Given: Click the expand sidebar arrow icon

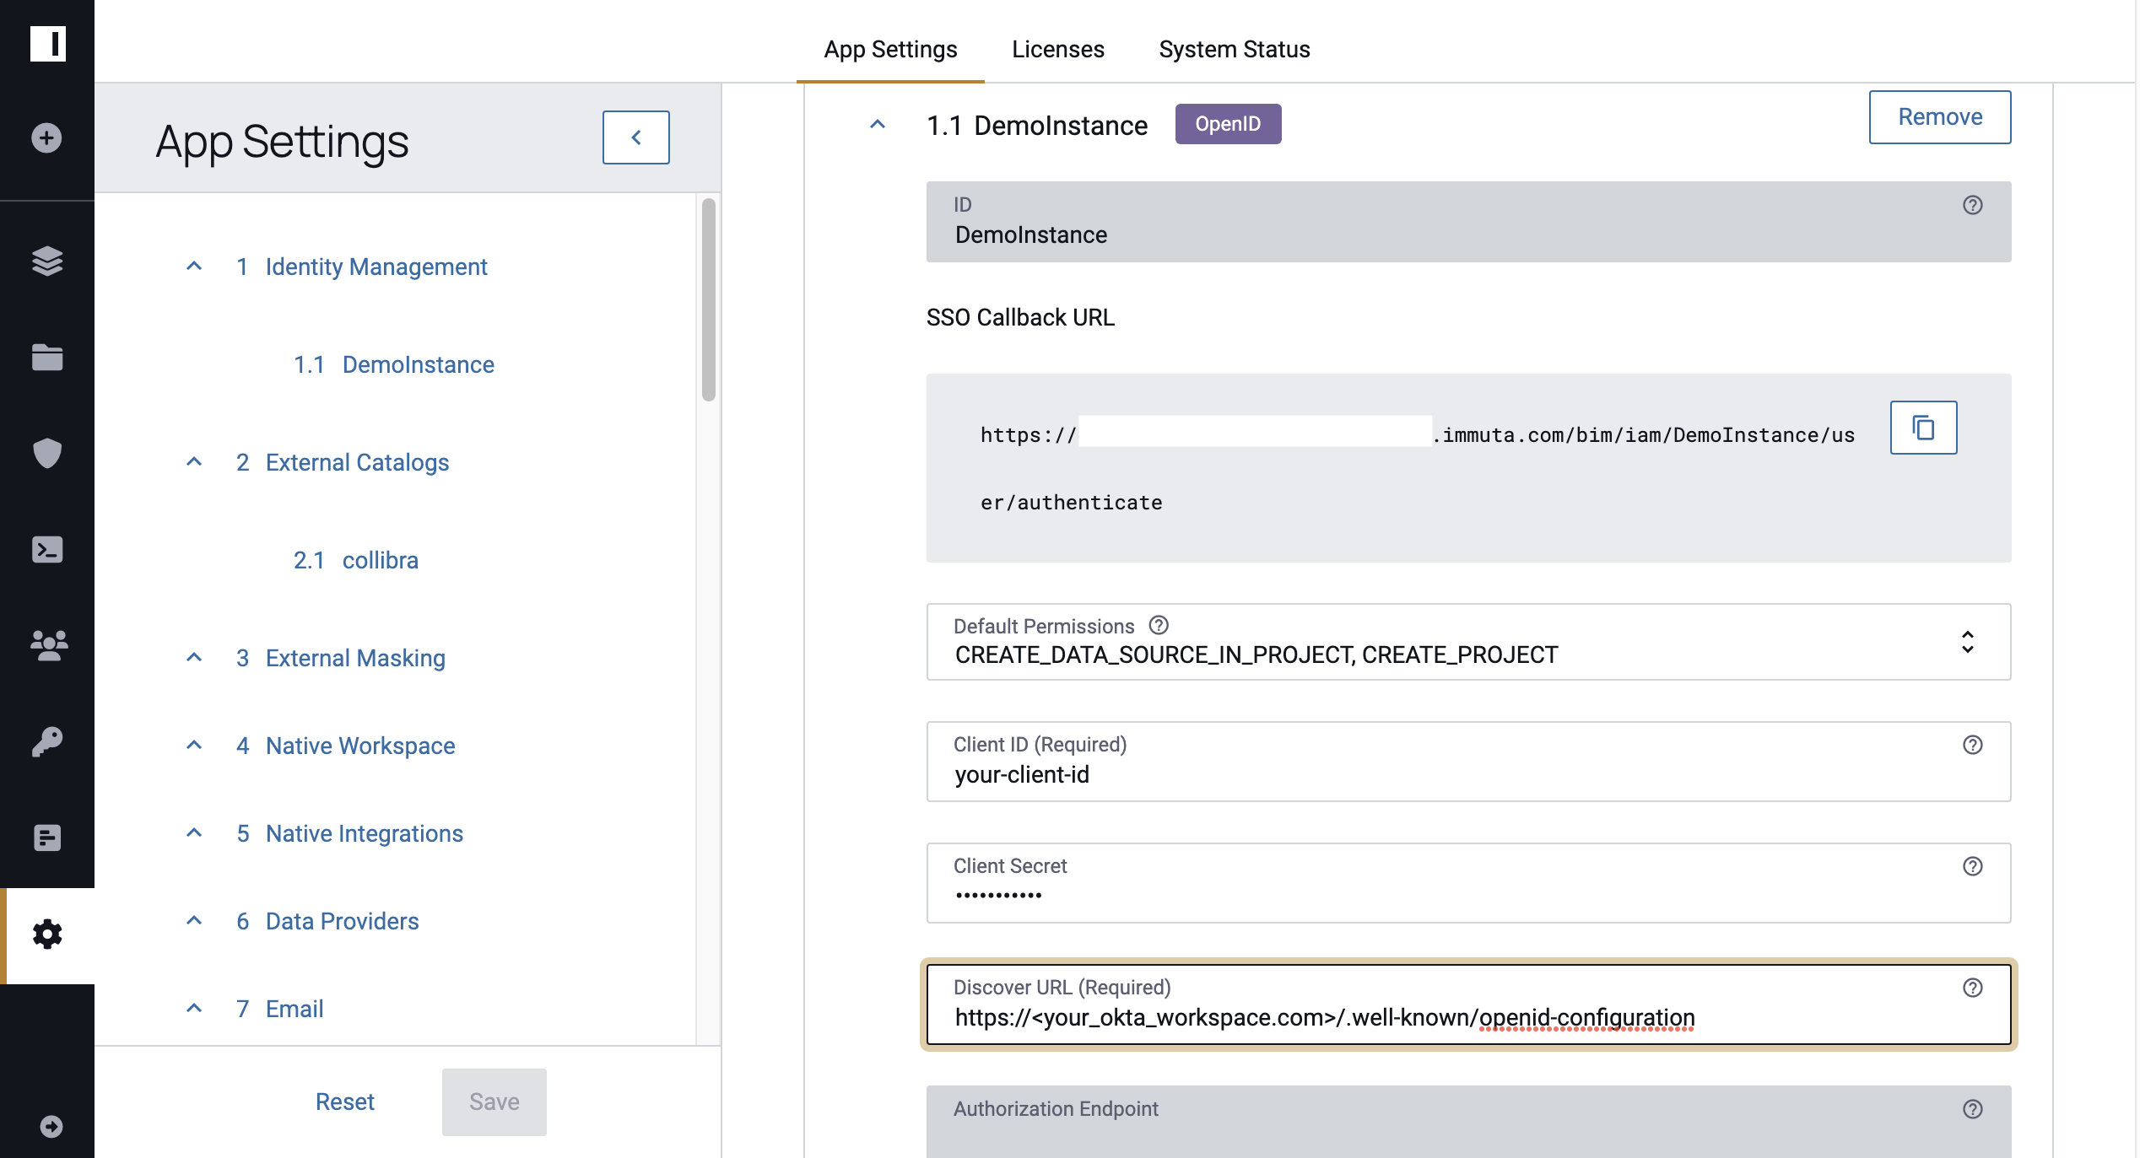Looking at the screenshot, I should 51,1127.
